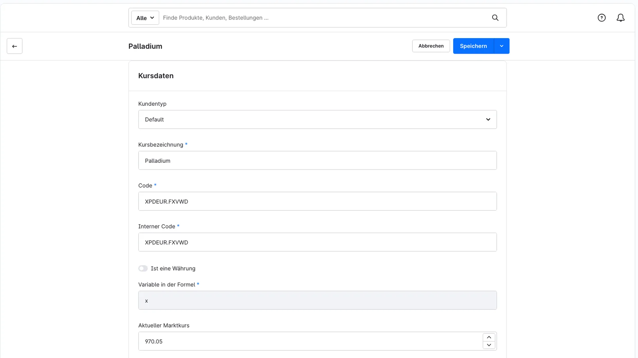Click the Kursbezeichnung Palladium field
Image resolution: width=638 pixels, height=358 pixels.
pos(317,160)
